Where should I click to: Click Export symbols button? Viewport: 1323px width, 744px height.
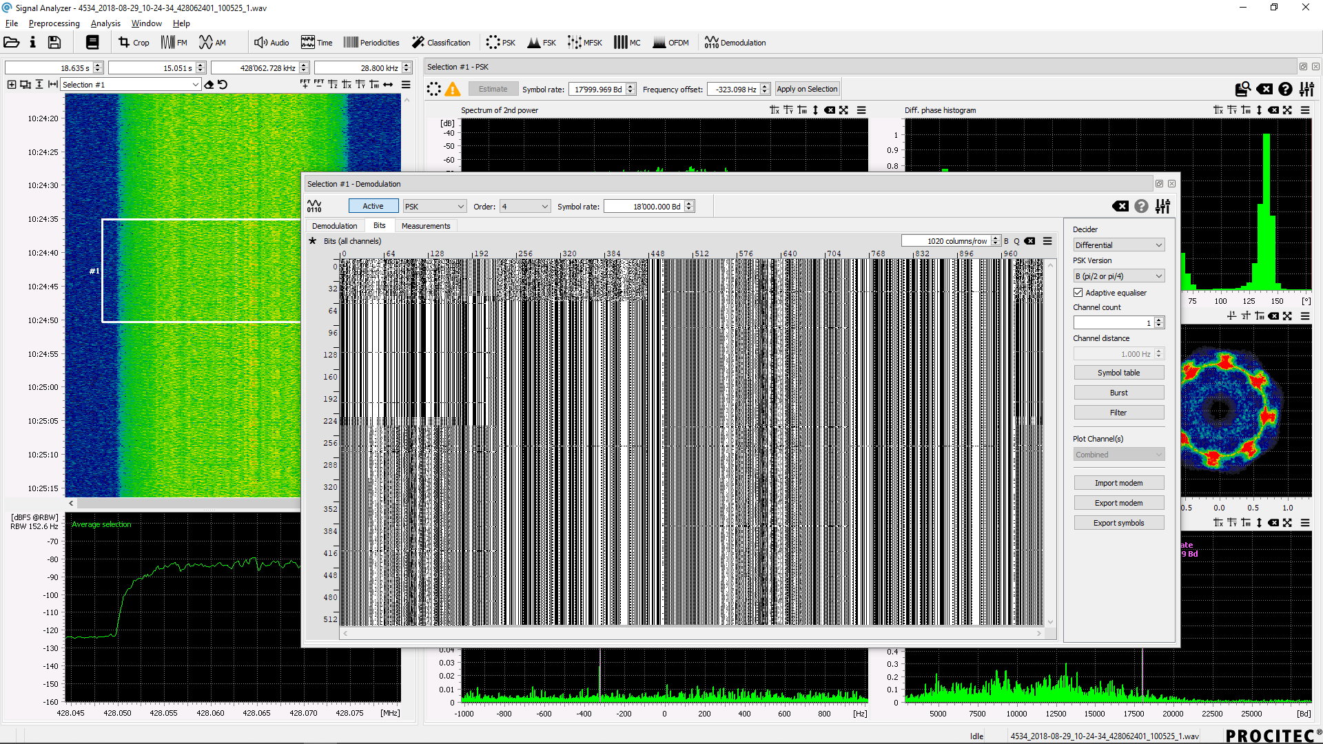click(1118, 523)
